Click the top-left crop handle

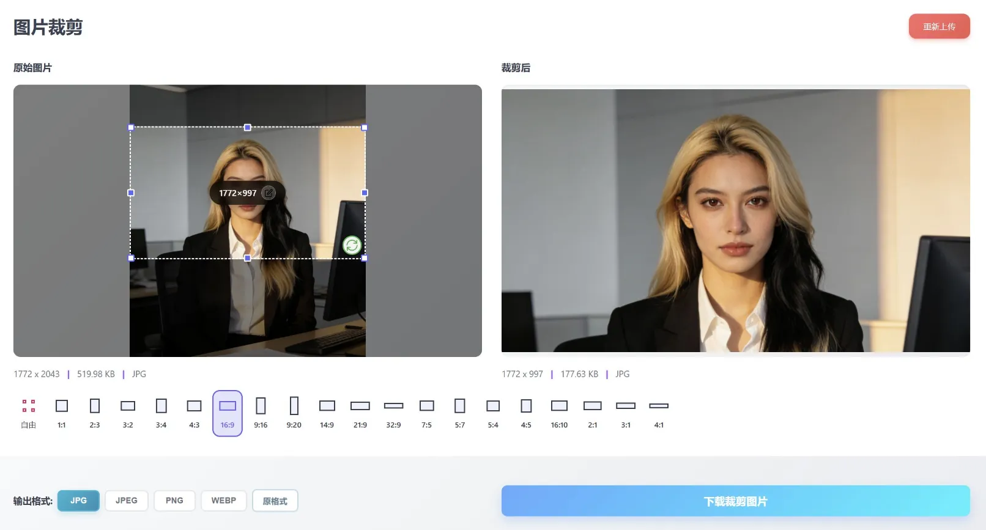click(131, 128)
